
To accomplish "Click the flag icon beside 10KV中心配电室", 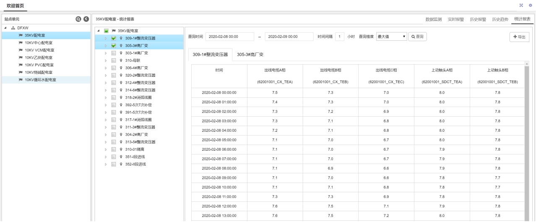I will coord(21,43).
